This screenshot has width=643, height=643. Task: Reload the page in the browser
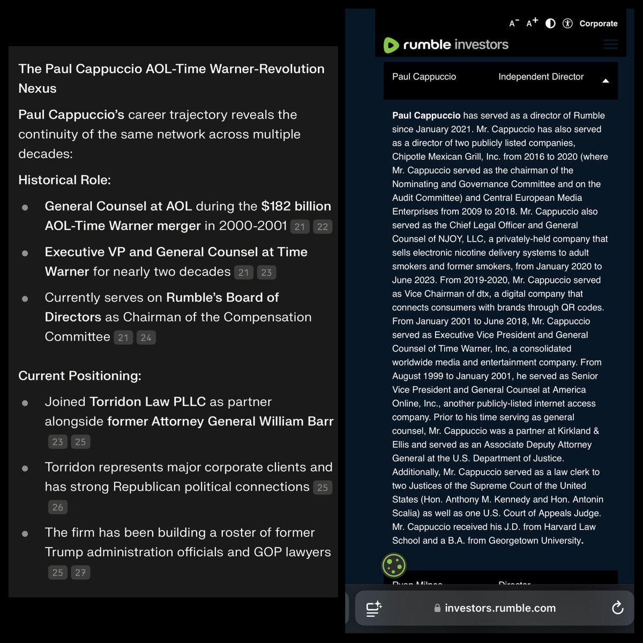pyautogui.click(x=617, y=608)
